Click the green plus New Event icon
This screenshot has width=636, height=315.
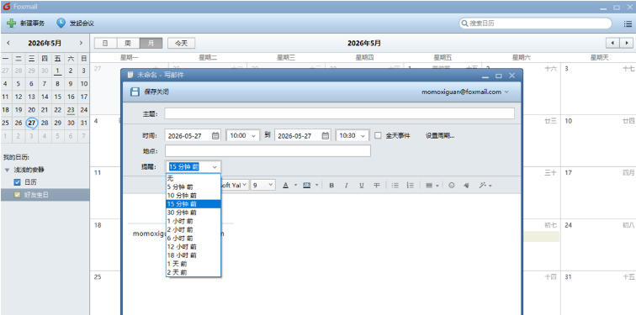pos(11,23)
